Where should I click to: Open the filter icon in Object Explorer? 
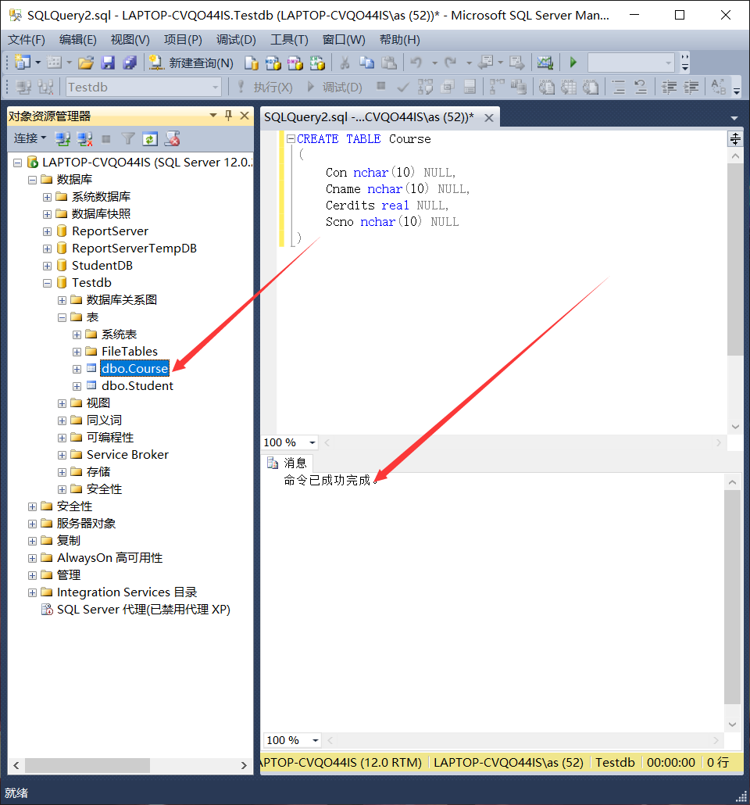128,138
